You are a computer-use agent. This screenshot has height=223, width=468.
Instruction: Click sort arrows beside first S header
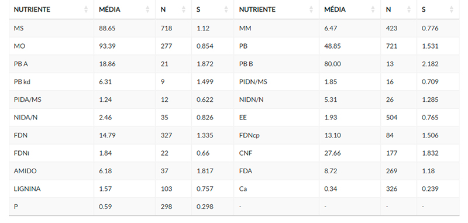pos(226,9)
